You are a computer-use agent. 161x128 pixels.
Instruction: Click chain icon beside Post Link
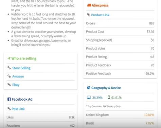(x=9, y=109)
